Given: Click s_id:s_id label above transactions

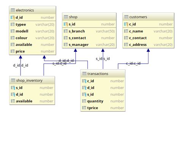Looking at the screenshot, I should 103,59.
